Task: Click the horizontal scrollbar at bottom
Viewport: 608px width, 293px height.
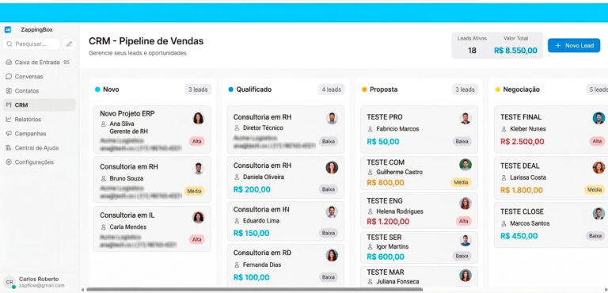Action: [254, 290]
